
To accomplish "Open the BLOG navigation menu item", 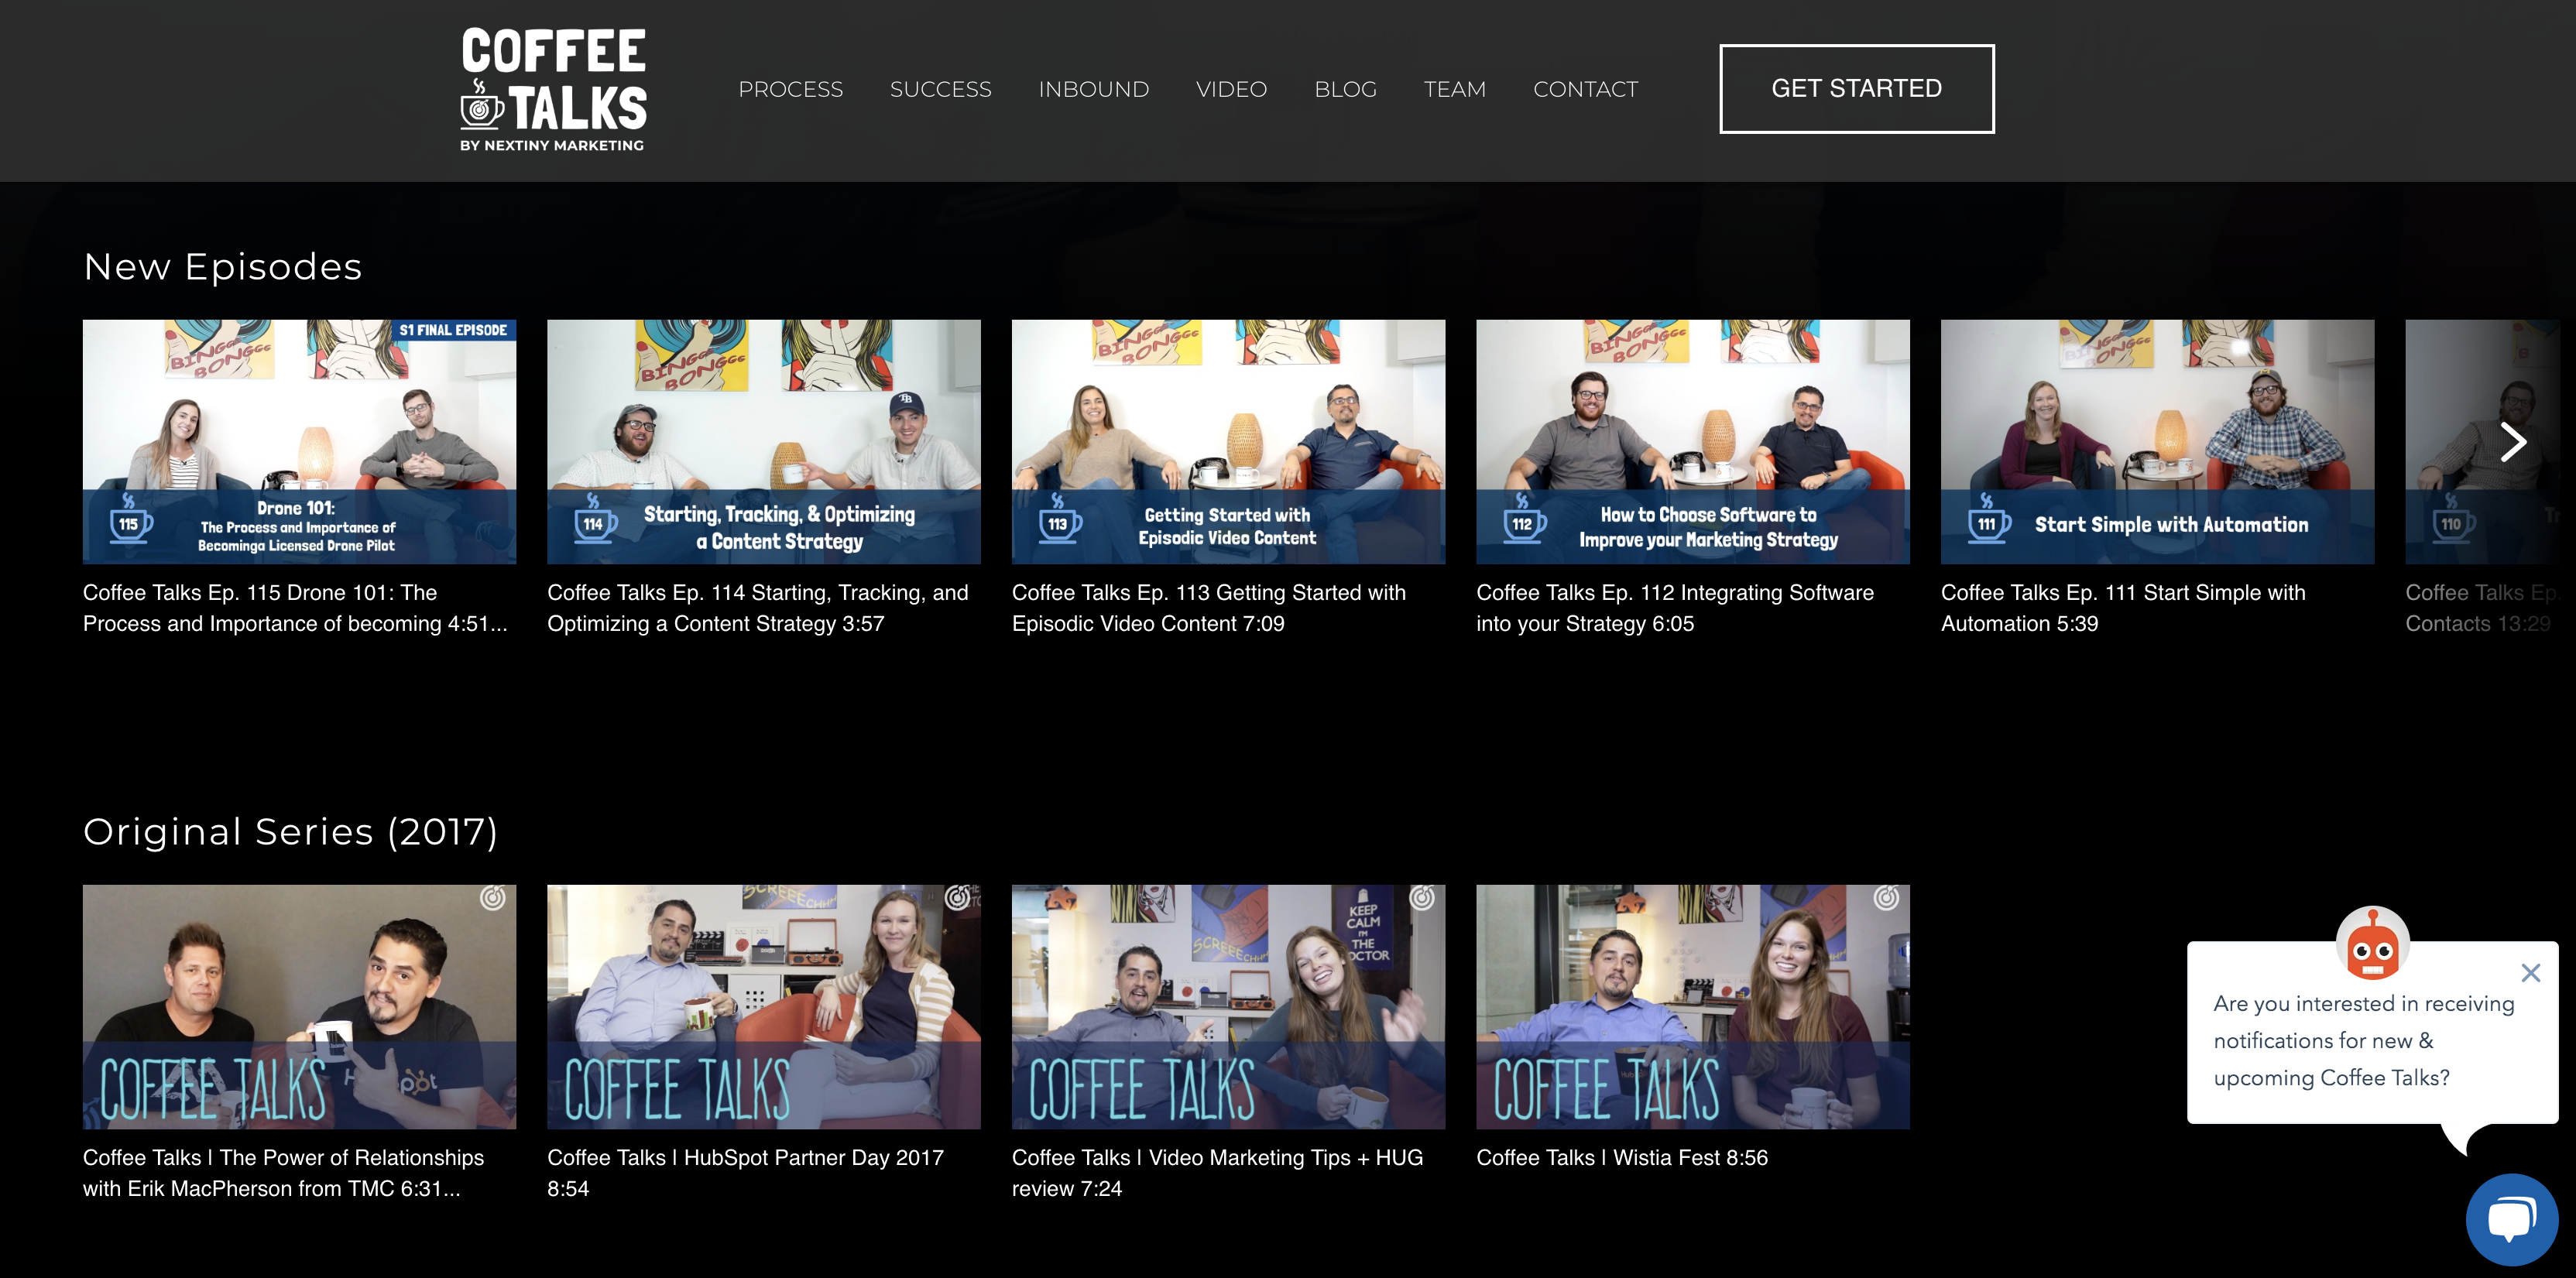I will click(x=1346, y=89).
